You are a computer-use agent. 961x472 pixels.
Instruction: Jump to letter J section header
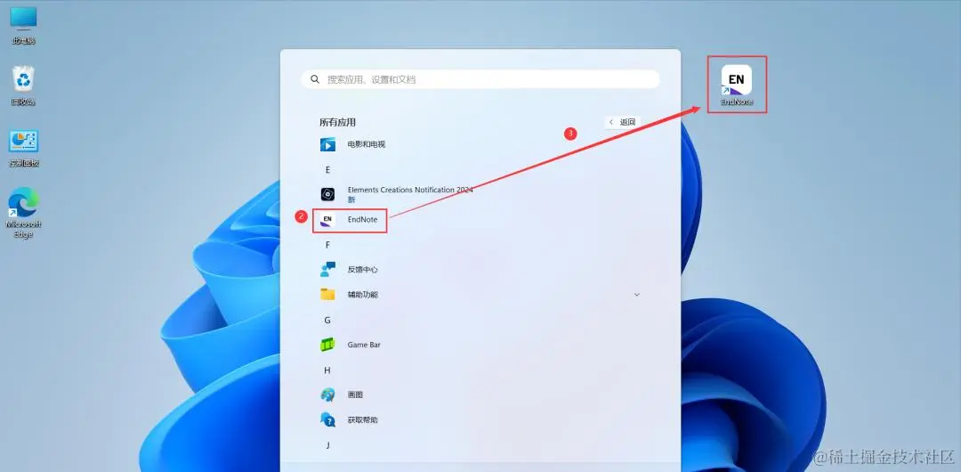coord(327,445)
